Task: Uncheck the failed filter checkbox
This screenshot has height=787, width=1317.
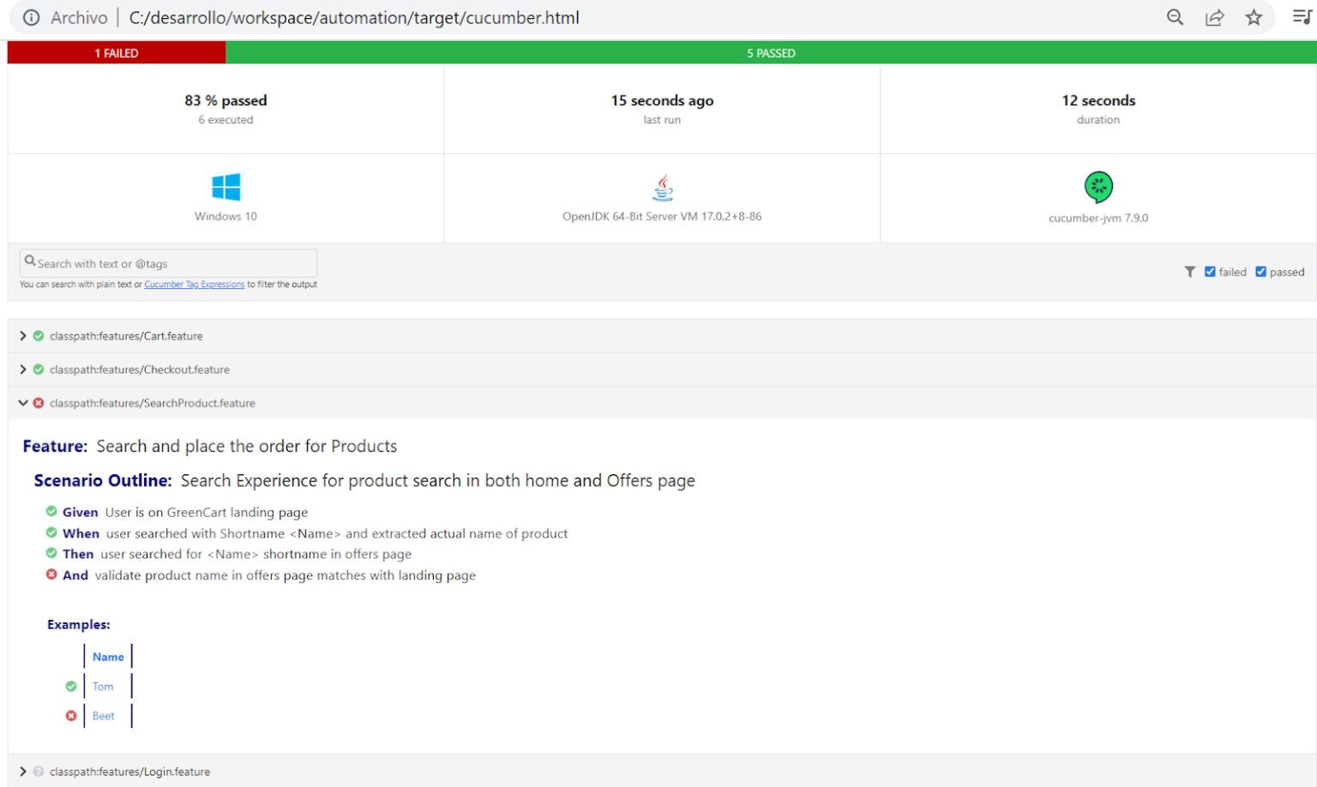Action: click(1211, 271)
